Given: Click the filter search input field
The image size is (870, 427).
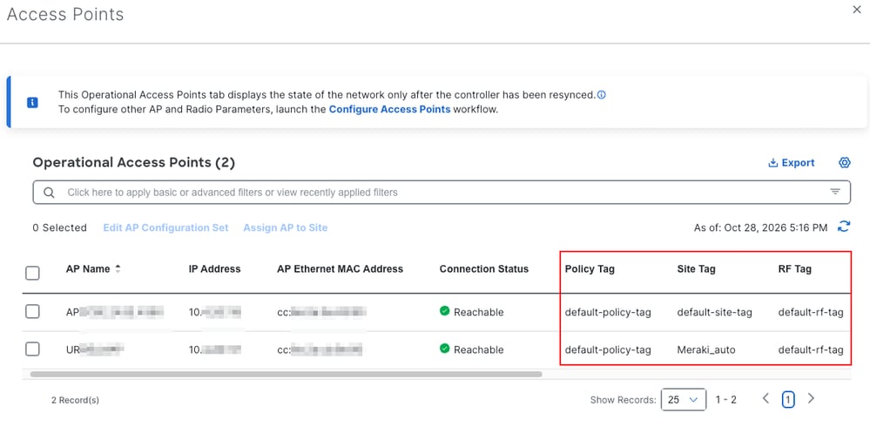Looking at the screenshot, I should [x=442, y=193].
